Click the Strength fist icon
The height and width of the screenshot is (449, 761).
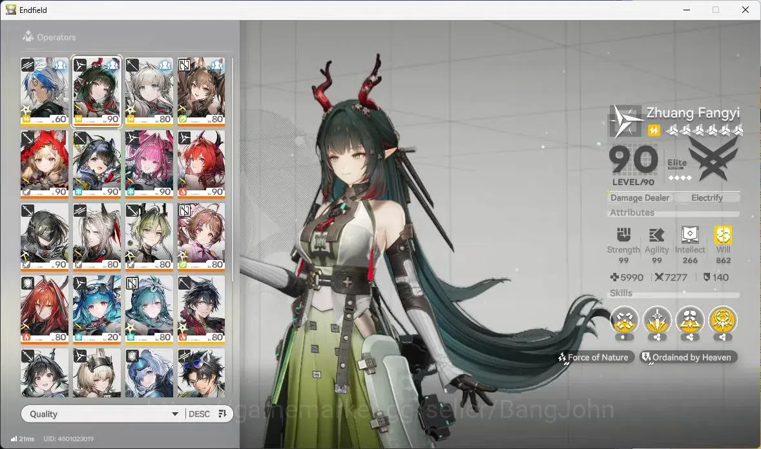pyautogui.click(x=623, y=235)
